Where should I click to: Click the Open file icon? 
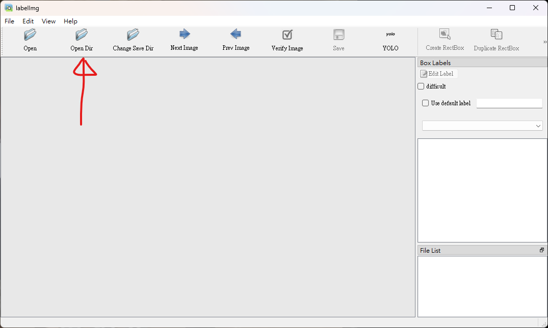pos(30,35)
